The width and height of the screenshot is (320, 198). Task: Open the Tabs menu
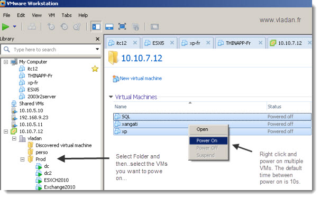[x=67, y=15]
